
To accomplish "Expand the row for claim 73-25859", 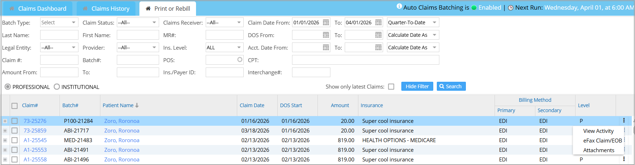I will (5, 131).
